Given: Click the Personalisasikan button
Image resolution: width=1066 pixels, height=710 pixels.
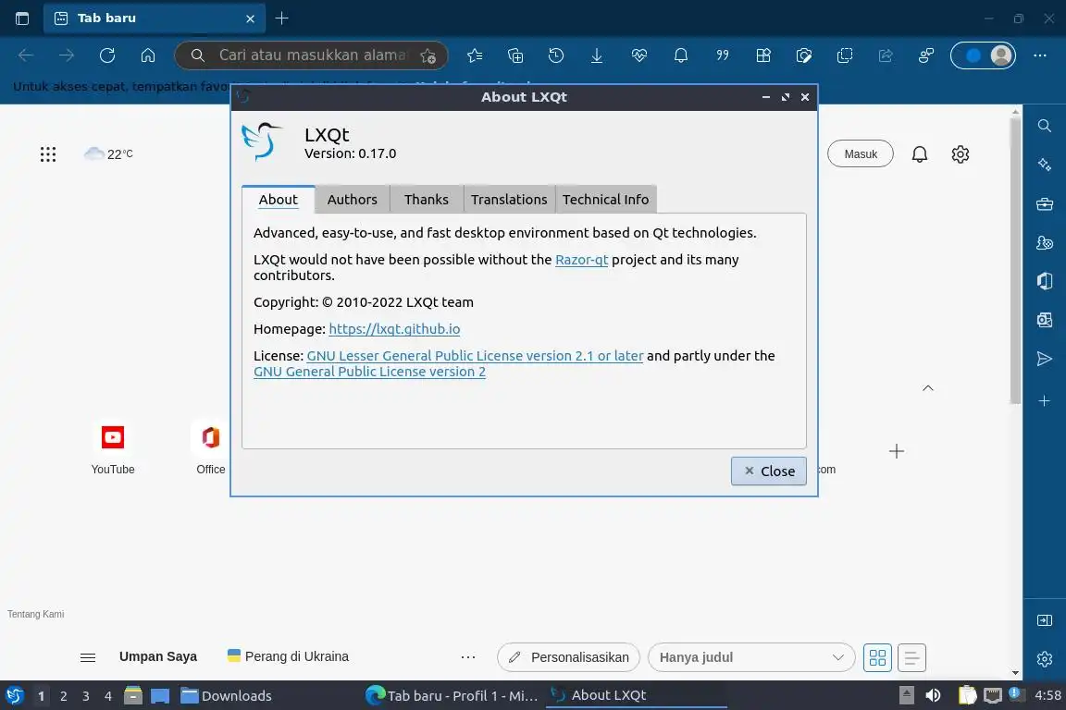Looking at the screenshot, I should coord(568,657).
